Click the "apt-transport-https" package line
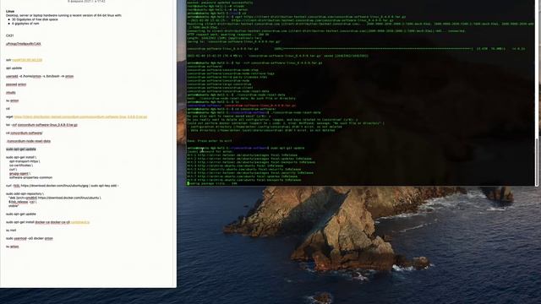Screen dimensions: 541x304 [25, 161]
